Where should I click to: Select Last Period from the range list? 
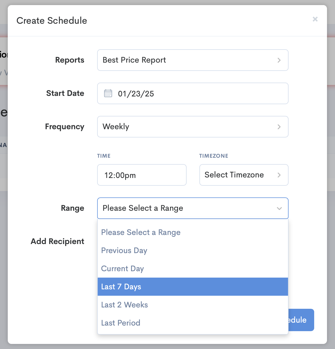tap(120, 323)
